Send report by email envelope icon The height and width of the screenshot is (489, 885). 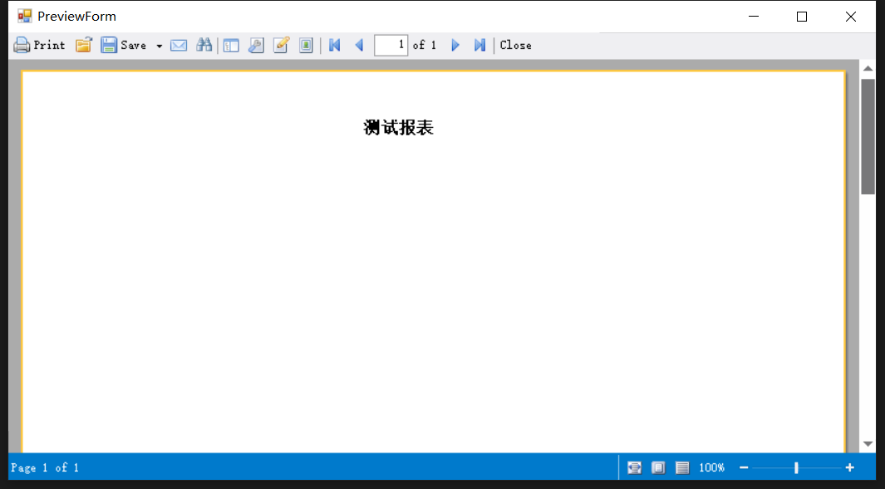(179, 46)
